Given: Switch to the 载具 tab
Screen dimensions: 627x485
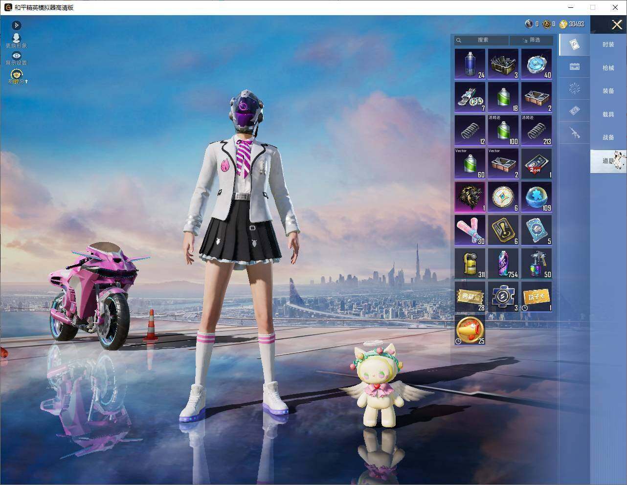Looking at the screenshot, I should point(608,114).
